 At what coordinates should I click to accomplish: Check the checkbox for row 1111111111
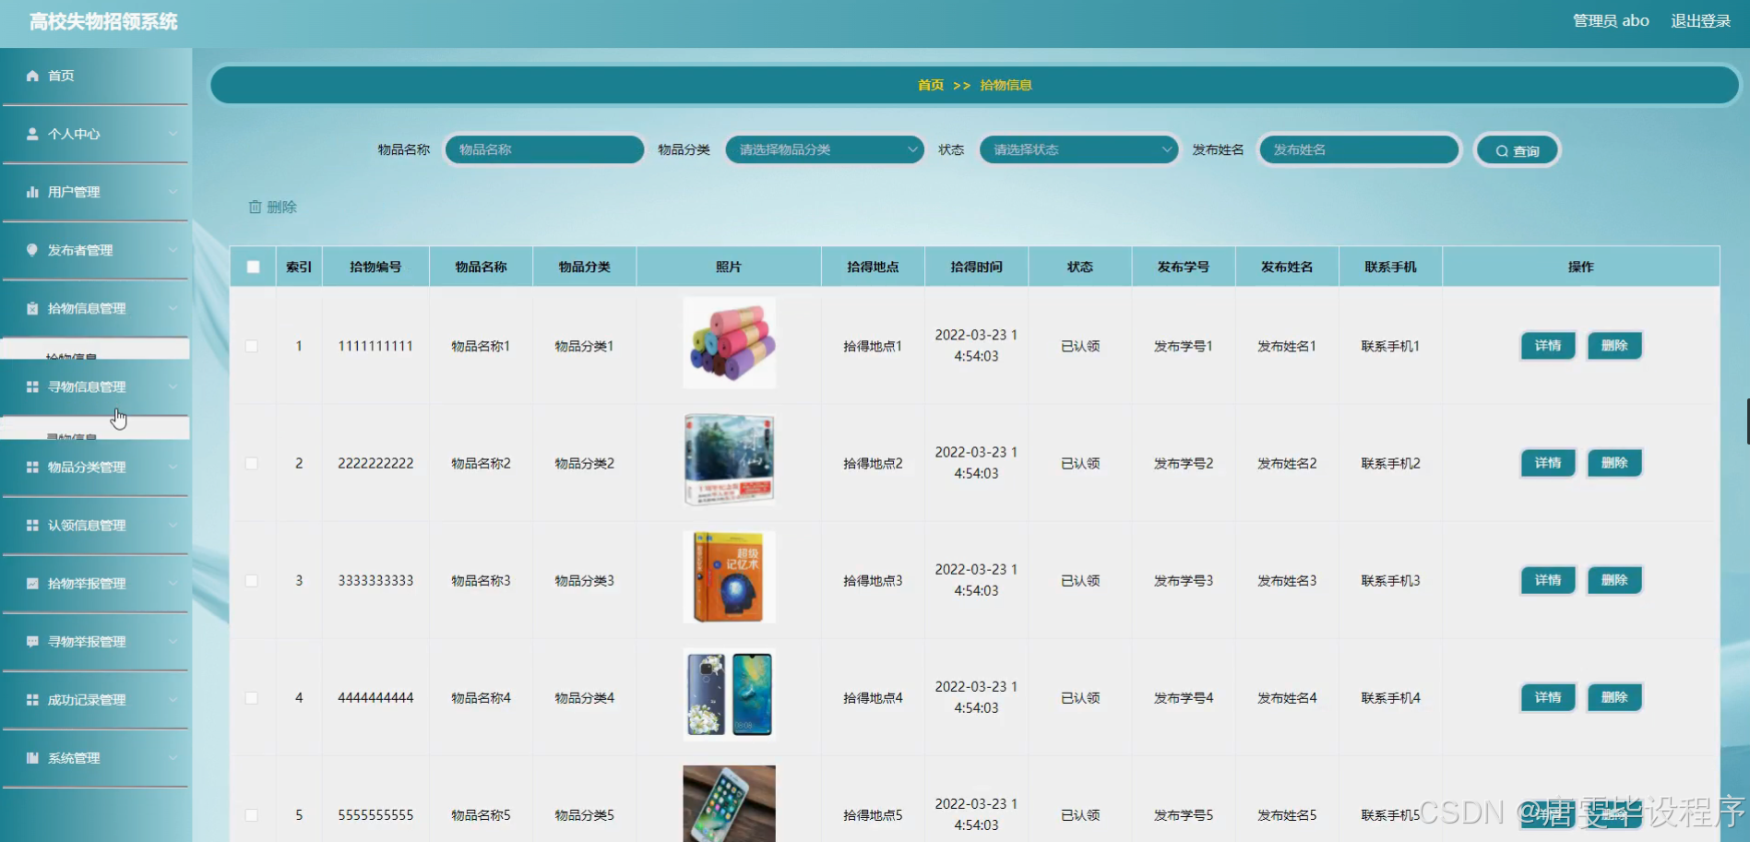(252, 346)
